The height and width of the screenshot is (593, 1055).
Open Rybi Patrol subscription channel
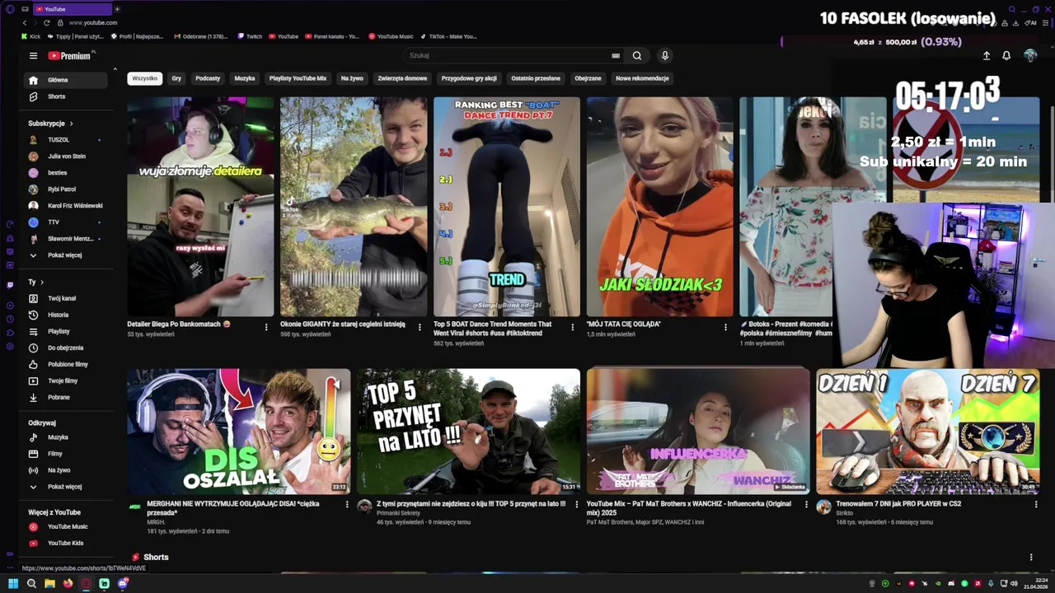(66, 189)
